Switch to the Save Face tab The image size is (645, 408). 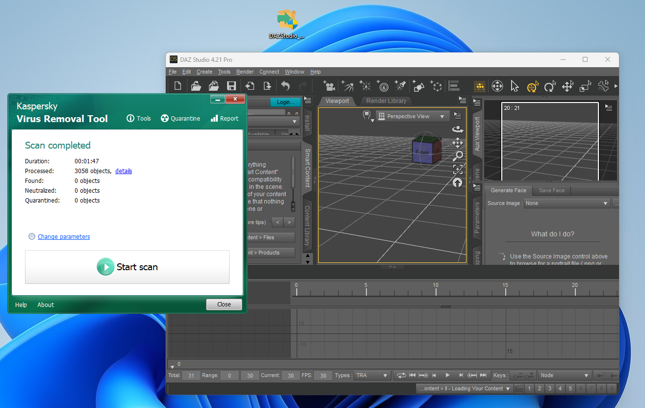click(x=552, y=190)
